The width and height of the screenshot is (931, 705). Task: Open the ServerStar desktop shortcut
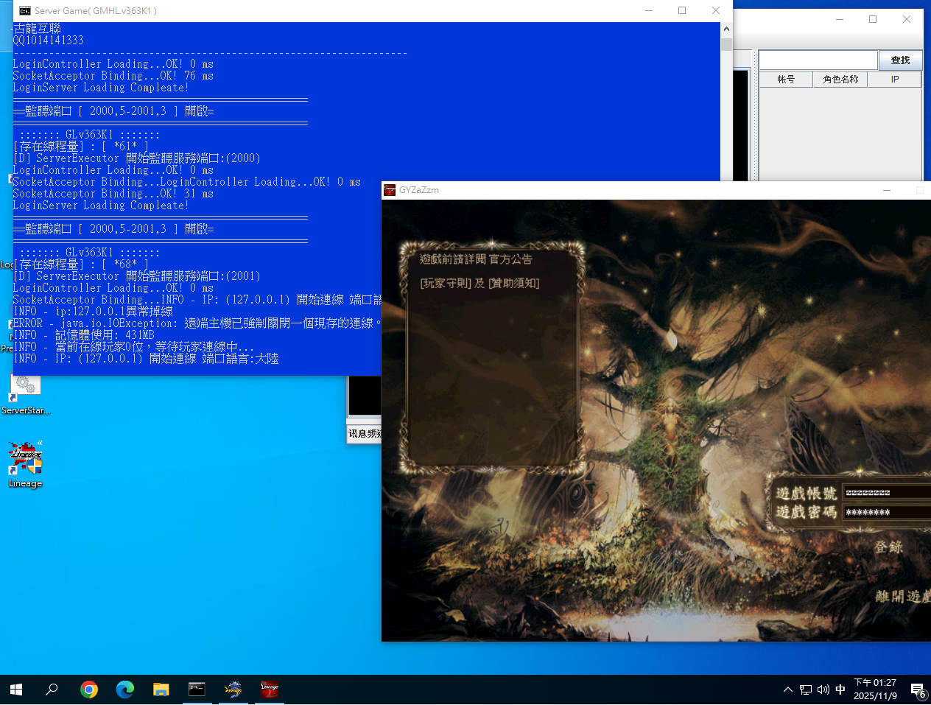(25, 393)
